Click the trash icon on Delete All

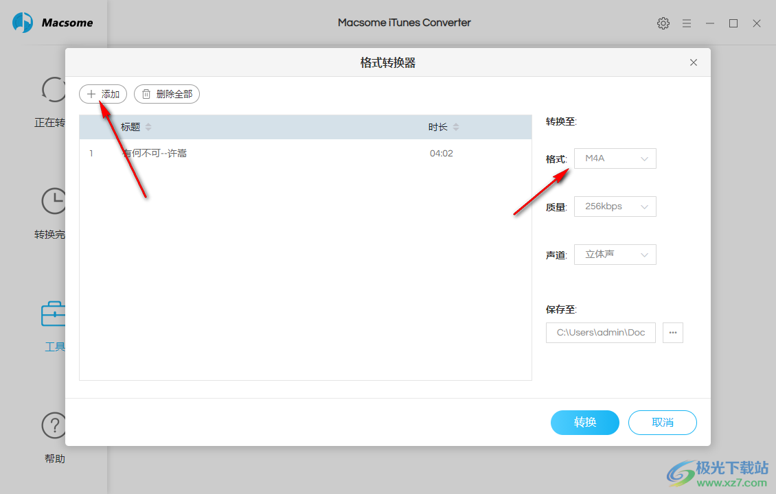pos(146,94)
